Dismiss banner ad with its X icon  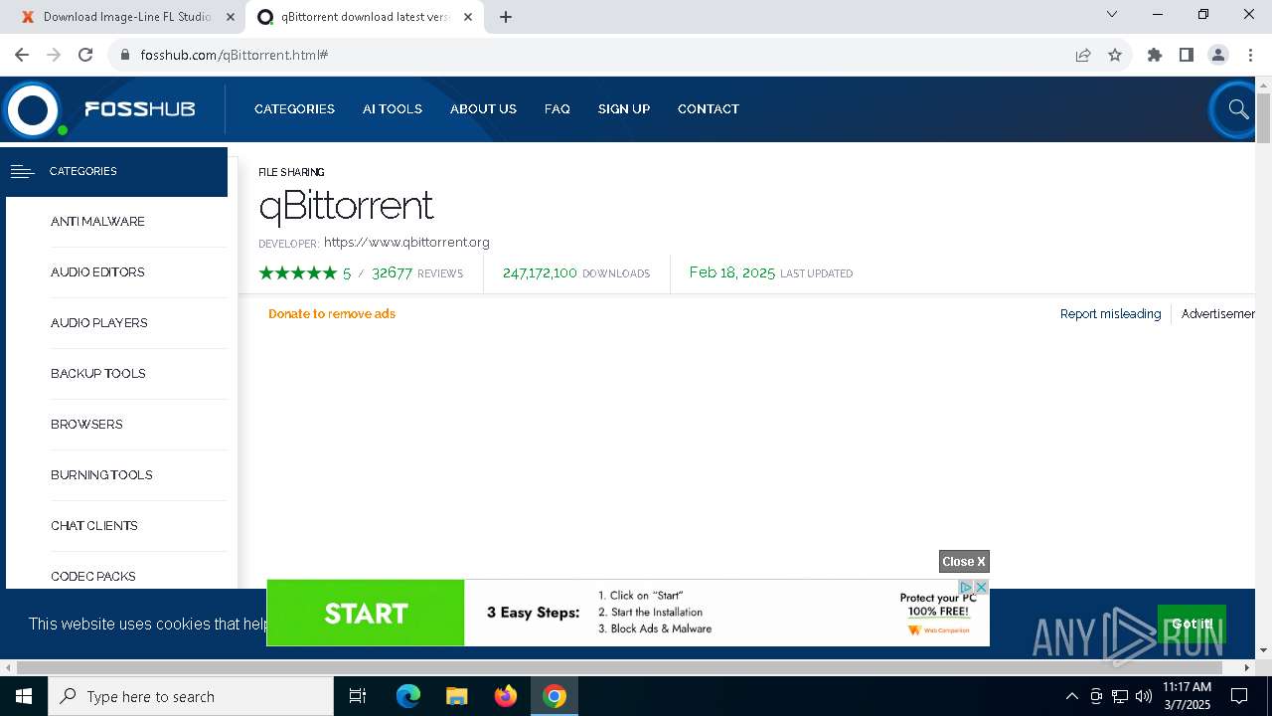point(981,588)
